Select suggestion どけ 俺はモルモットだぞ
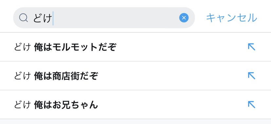The width and height of the screenshot is (271, 124). [135, 47]
